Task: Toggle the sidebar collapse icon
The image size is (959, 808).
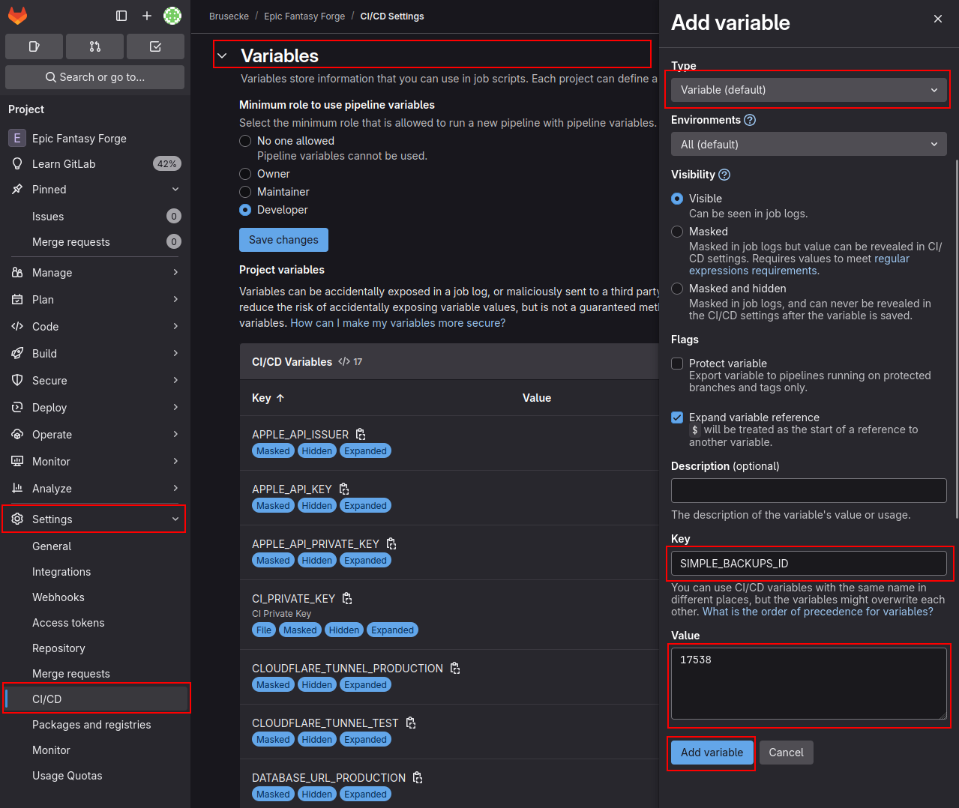Action: pyautogui.click(x=121, y=16)
